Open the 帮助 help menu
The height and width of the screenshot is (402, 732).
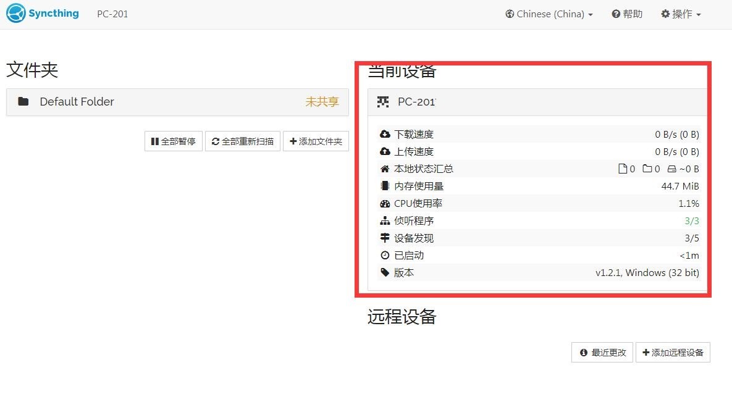[x=627, y=14]
